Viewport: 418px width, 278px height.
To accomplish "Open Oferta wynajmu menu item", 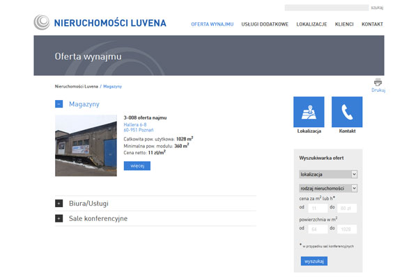I will (x=212, y=24).
